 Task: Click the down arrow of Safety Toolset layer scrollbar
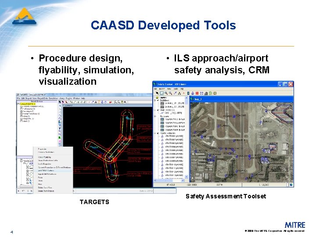(x=187, y=177)
